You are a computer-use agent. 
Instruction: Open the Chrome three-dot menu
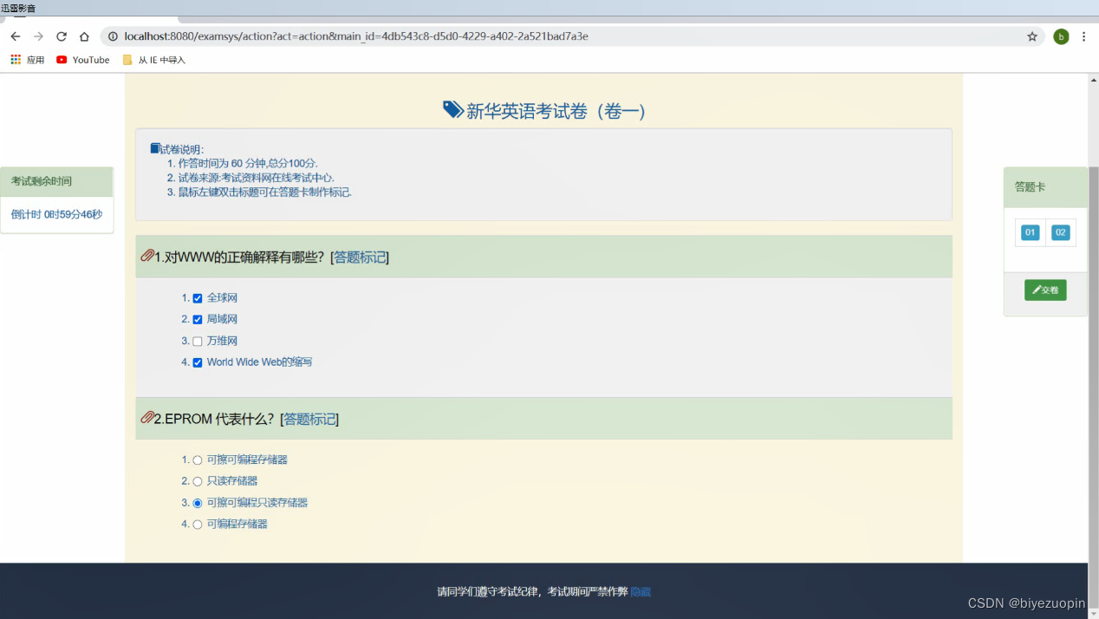point(1083,36)
